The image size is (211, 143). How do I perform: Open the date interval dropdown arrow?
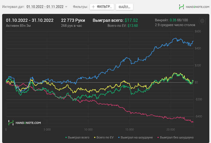click(x=66, y=7)
